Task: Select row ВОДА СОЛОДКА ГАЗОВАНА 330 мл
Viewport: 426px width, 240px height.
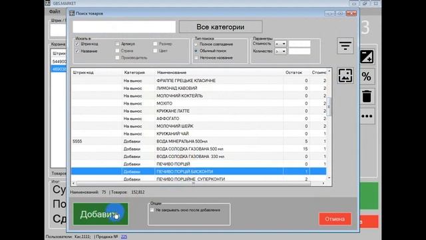Action: point(198,157)
